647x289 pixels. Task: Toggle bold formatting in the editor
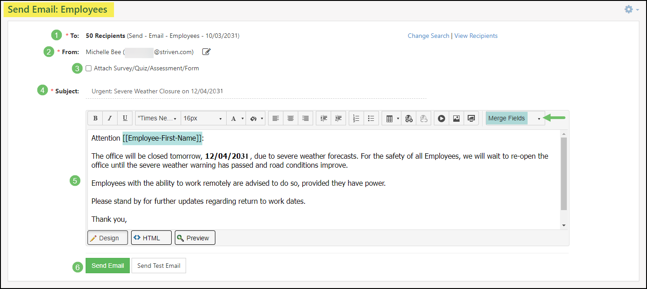[x=95, y=118]
